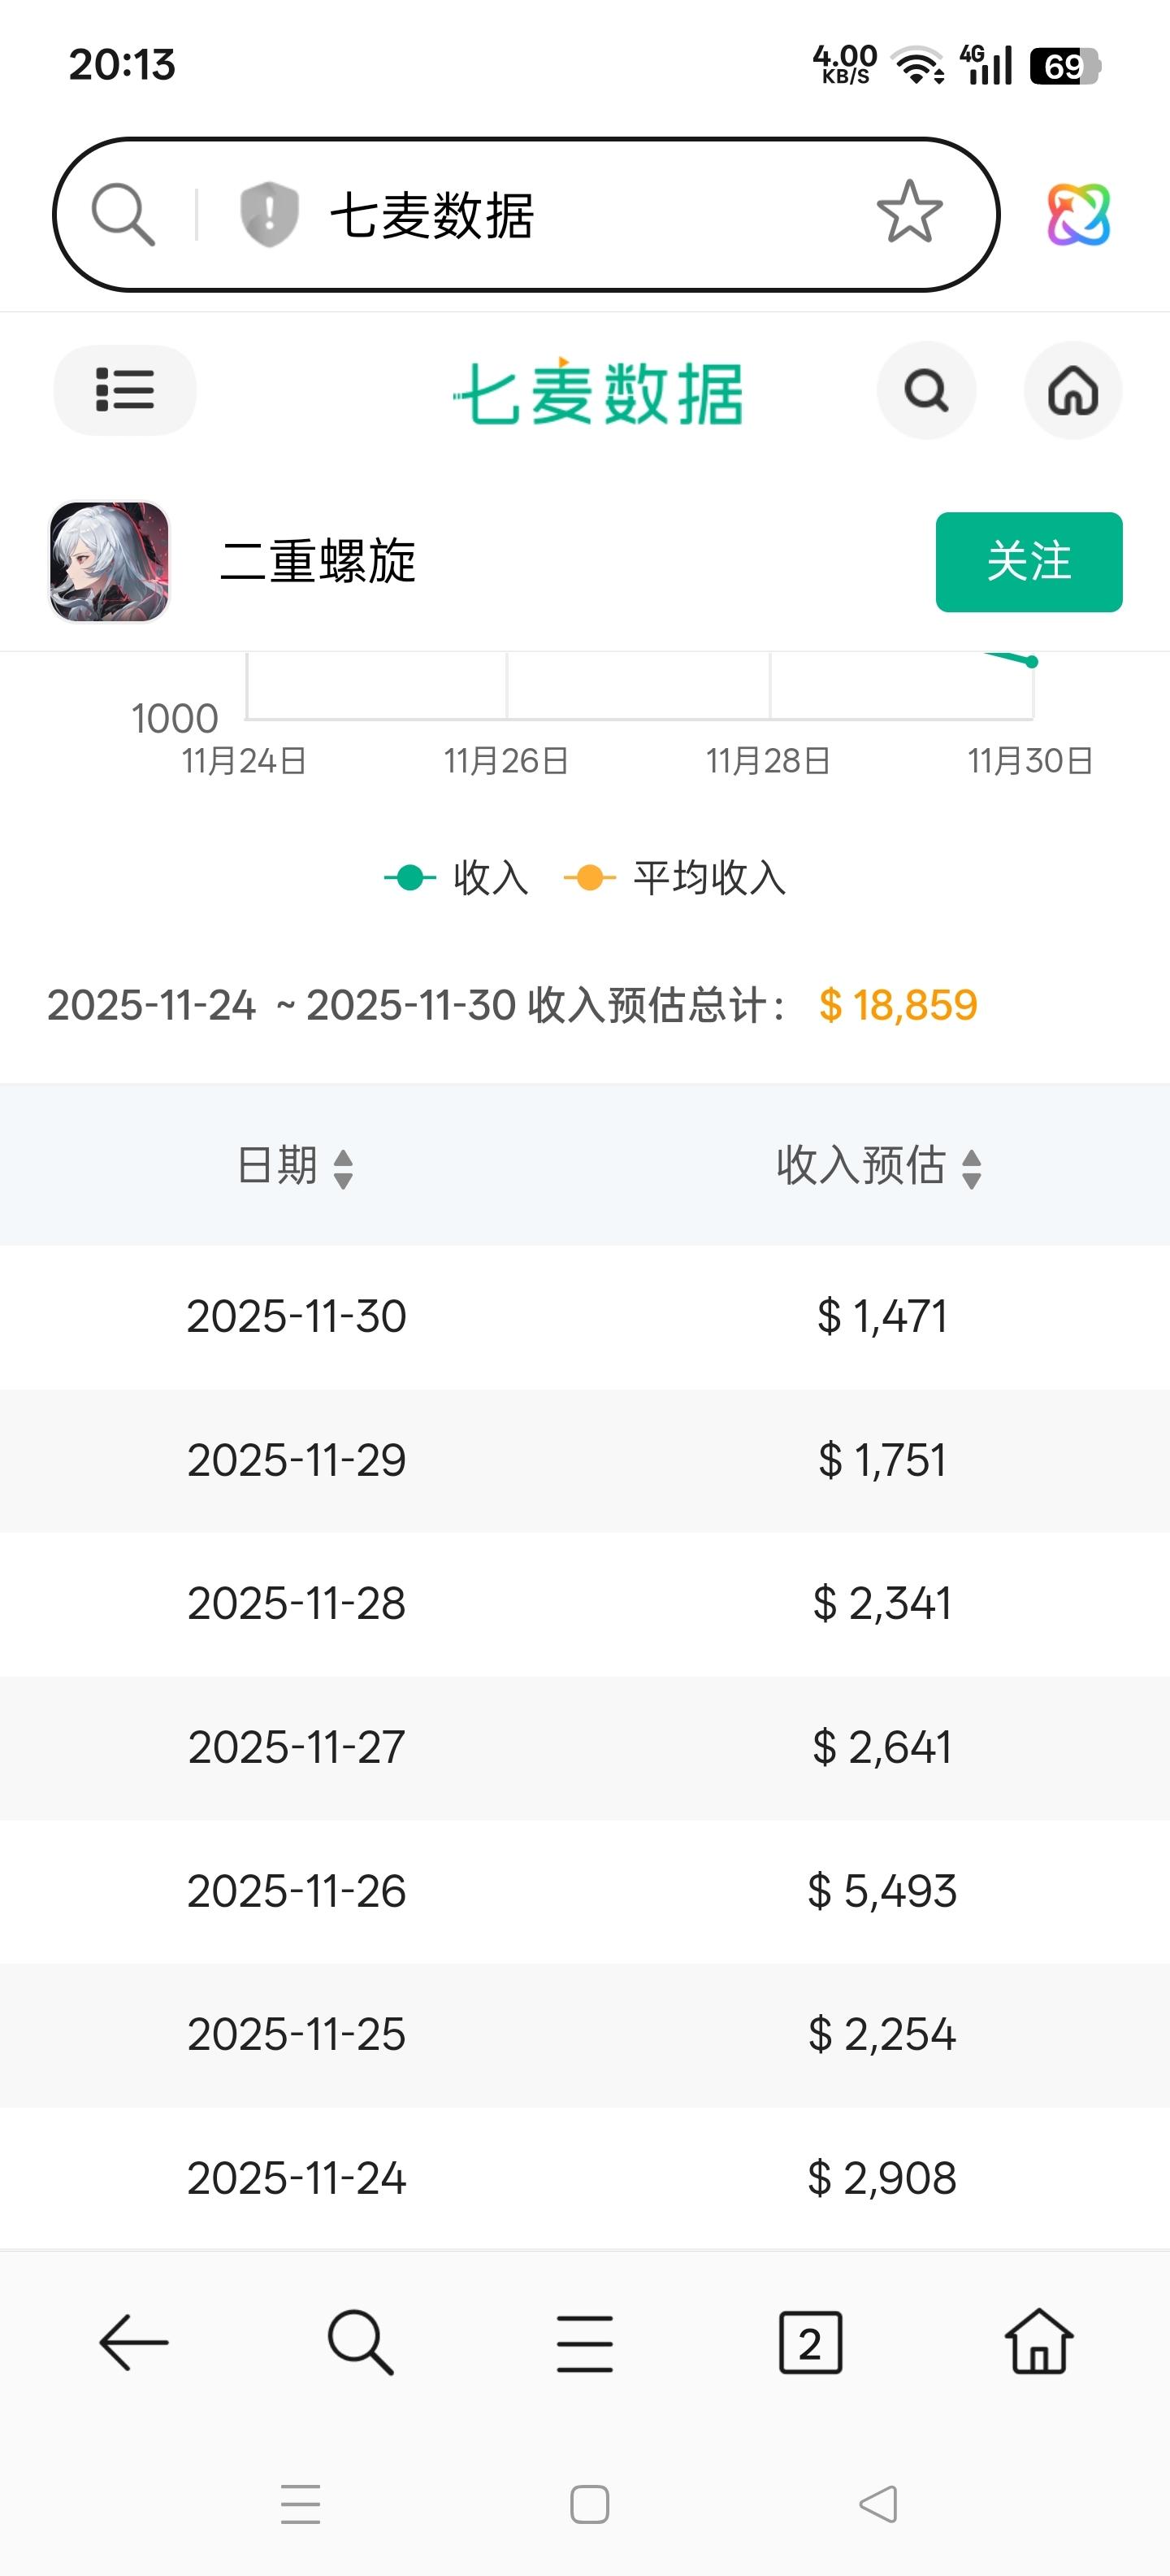
Task: Go to browser homepage house icon
Action: (1038, 2342)
